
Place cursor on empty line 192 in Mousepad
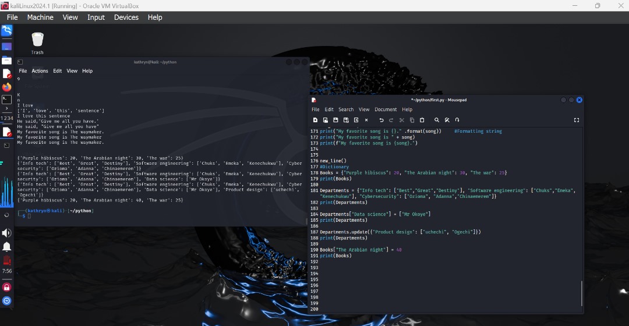point(449,261)
